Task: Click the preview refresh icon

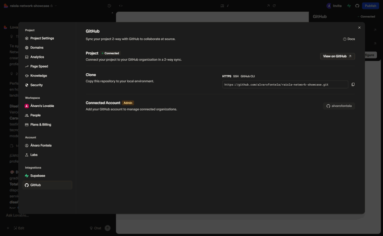Action: (x=274, y=6)
